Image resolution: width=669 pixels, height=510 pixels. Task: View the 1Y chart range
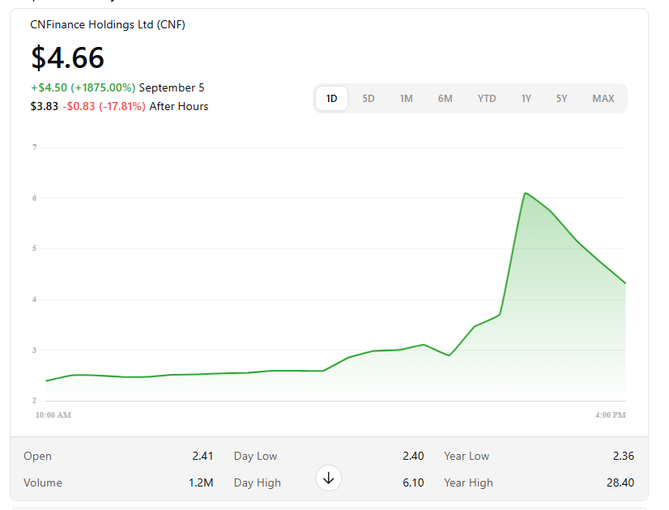point(526,99)
